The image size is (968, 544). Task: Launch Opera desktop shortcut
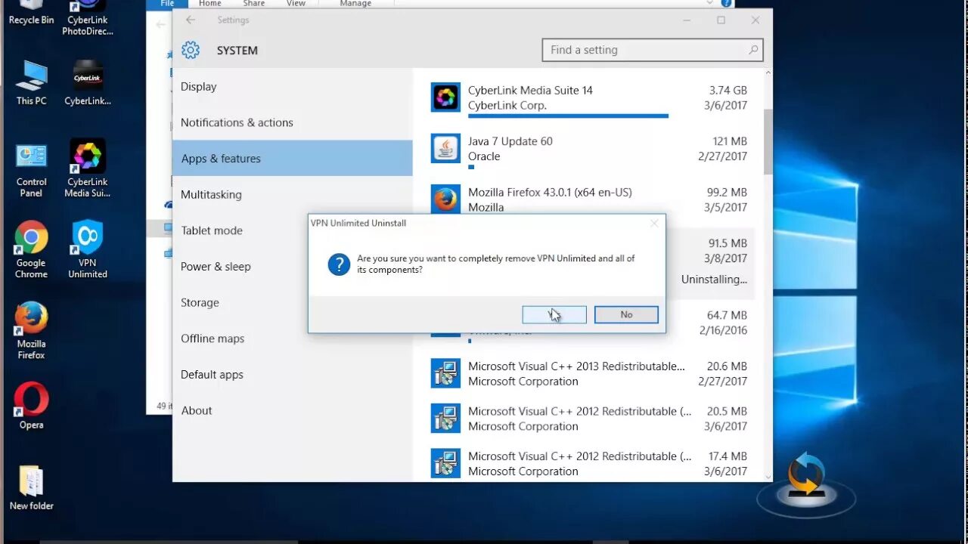click(31, 406)
